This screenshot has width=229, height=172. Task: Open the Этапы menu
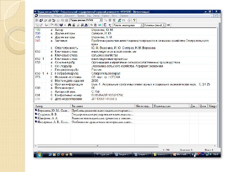click(x=96, y=16)
